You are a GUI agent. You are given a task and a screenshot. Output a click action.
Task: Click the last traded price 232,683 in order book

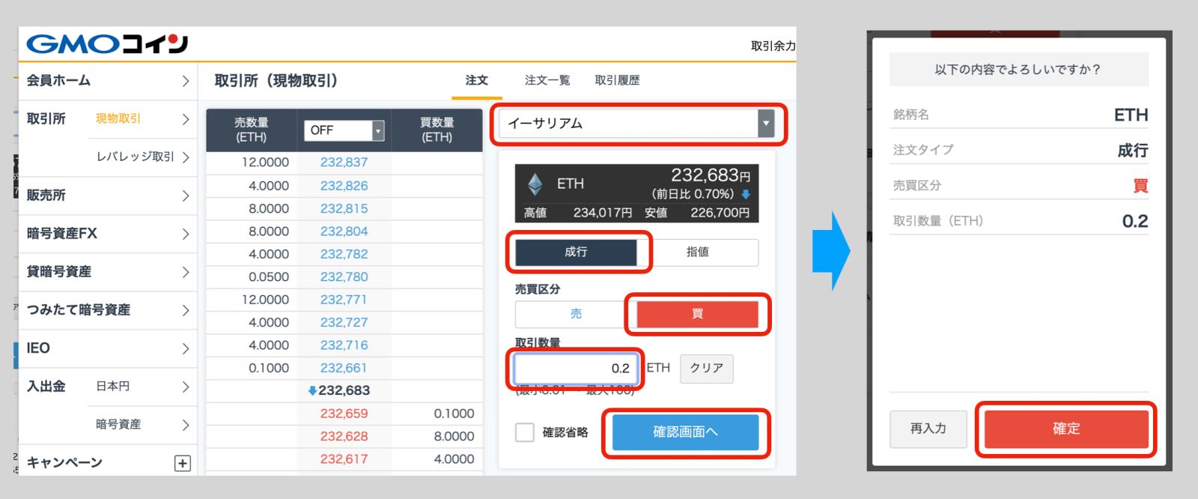[x=344, y=390]
